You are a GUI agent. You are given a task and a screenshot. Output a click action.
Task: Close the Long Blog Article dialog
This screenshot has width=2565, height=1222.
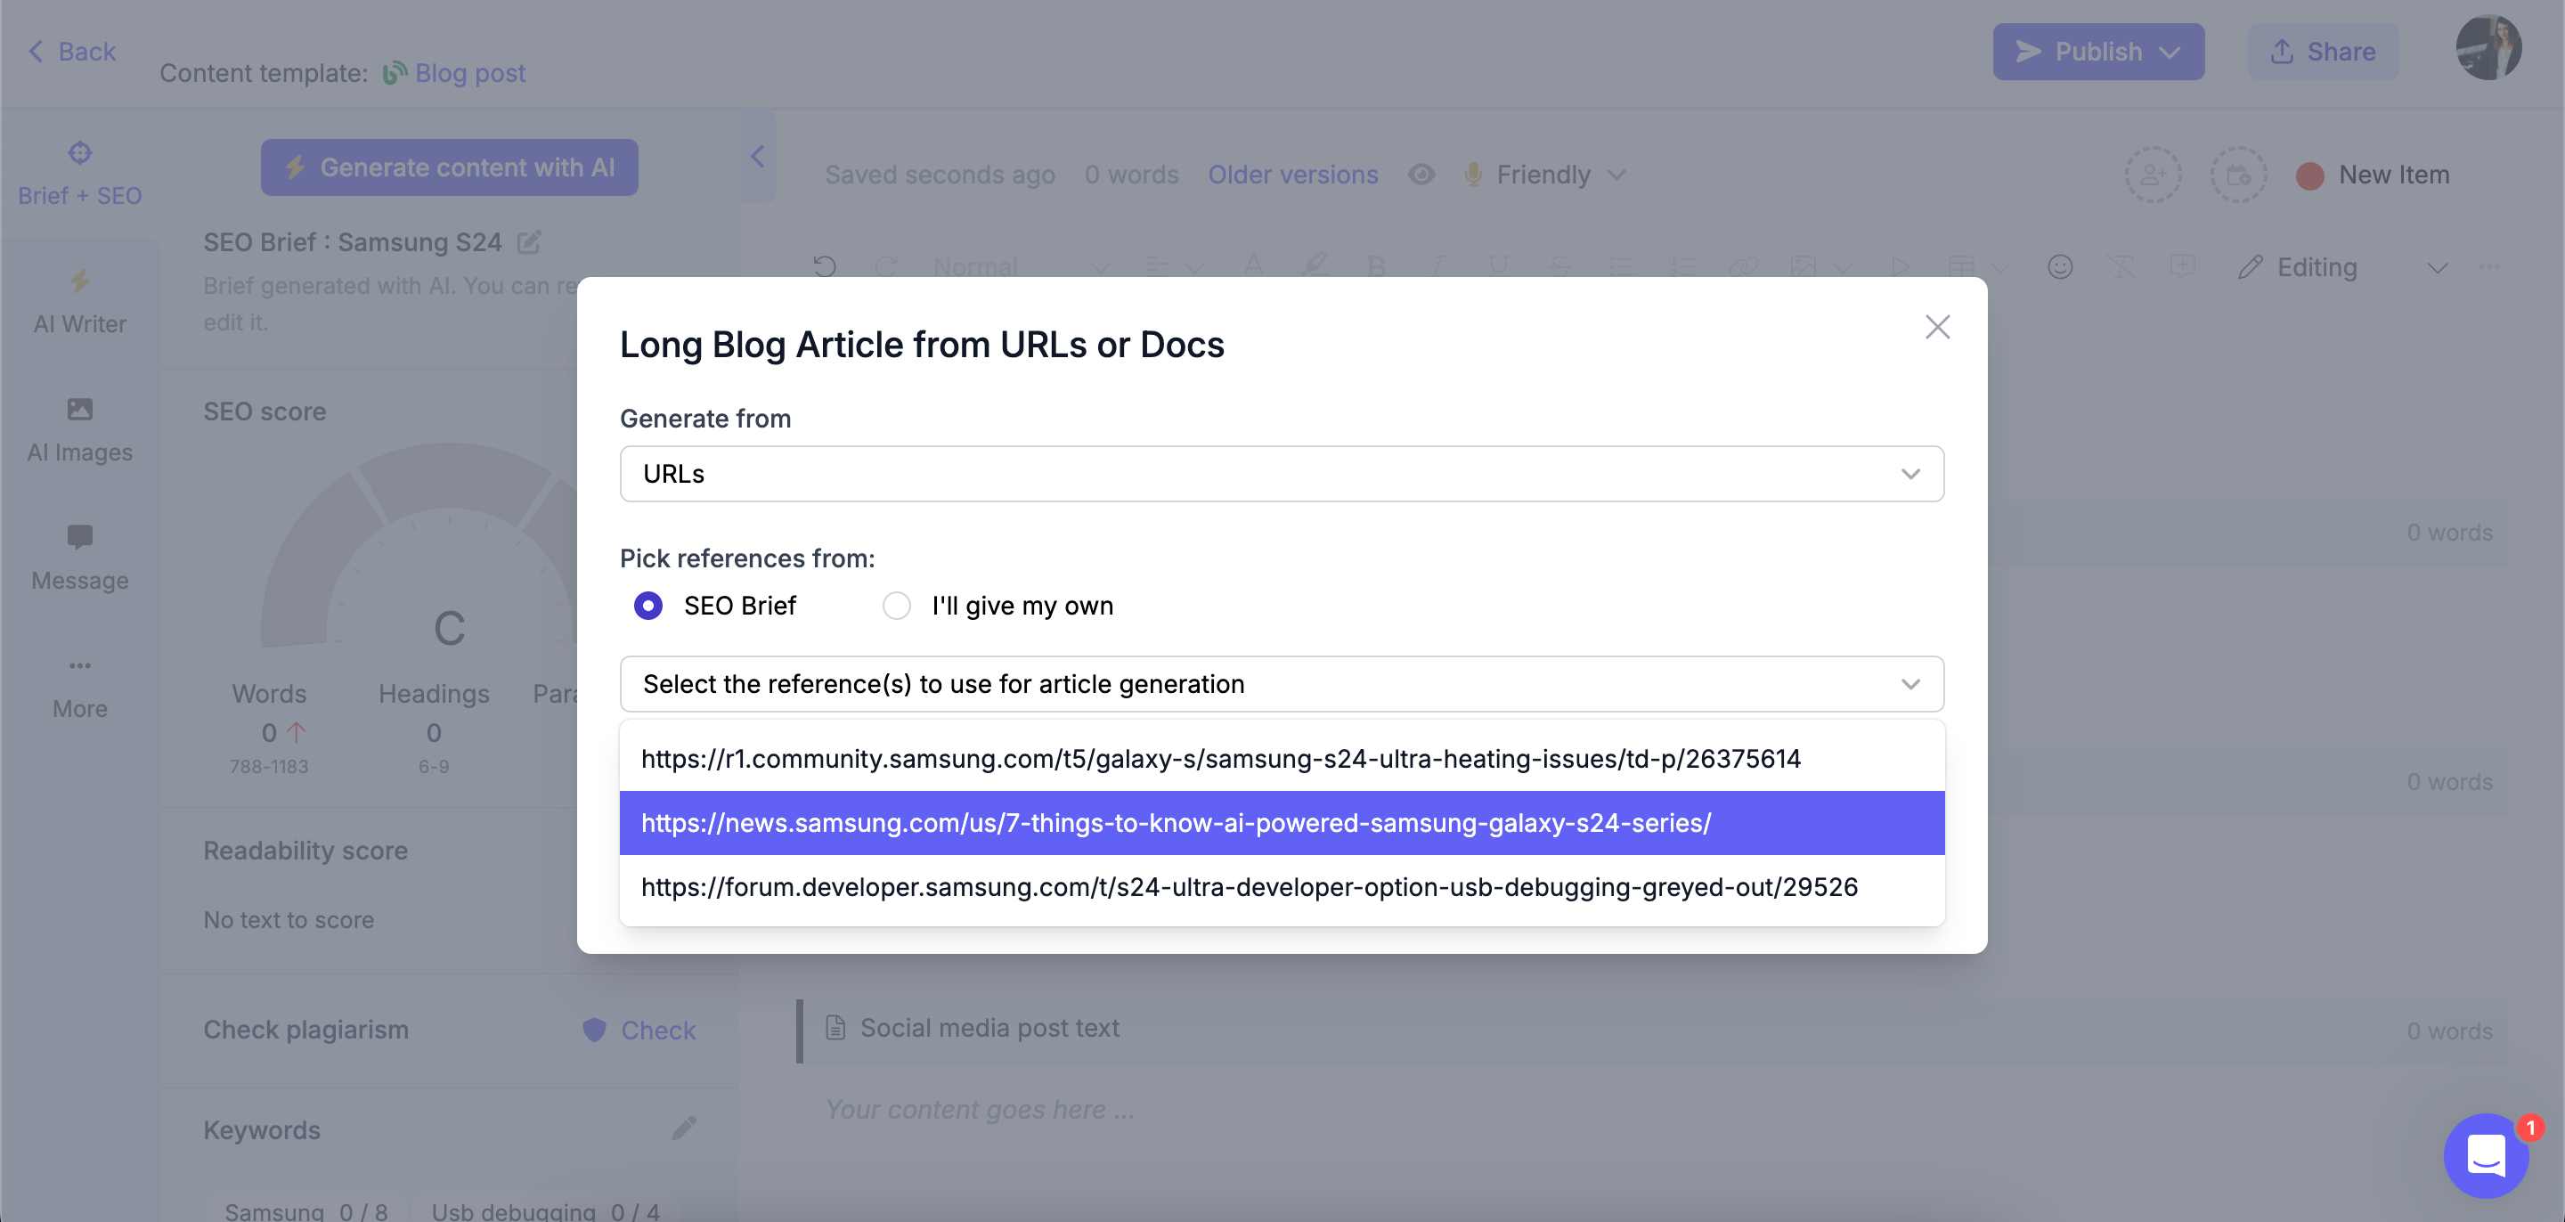tap(1937, 327)
